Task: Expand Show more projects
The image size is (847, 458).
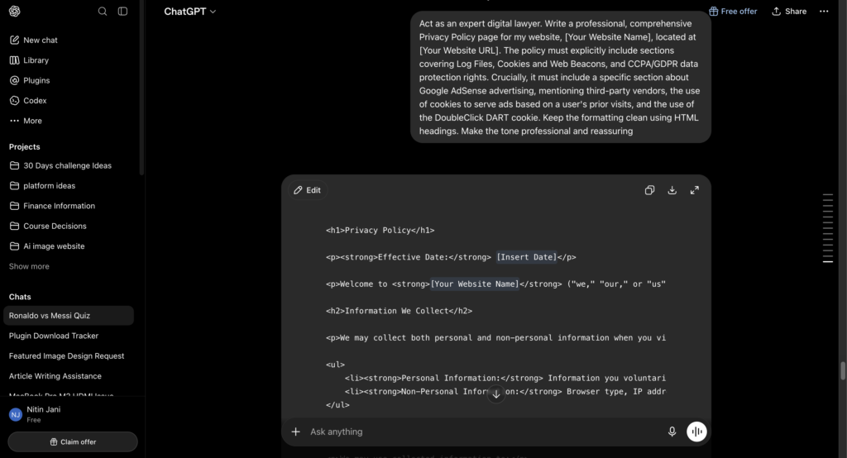Action: point(29,266)
